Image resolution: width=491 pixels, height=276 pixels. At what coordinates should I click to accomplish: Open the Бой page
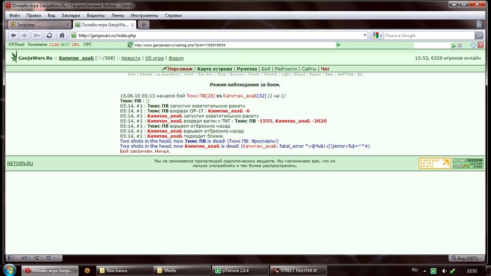[x=266, y=69]
